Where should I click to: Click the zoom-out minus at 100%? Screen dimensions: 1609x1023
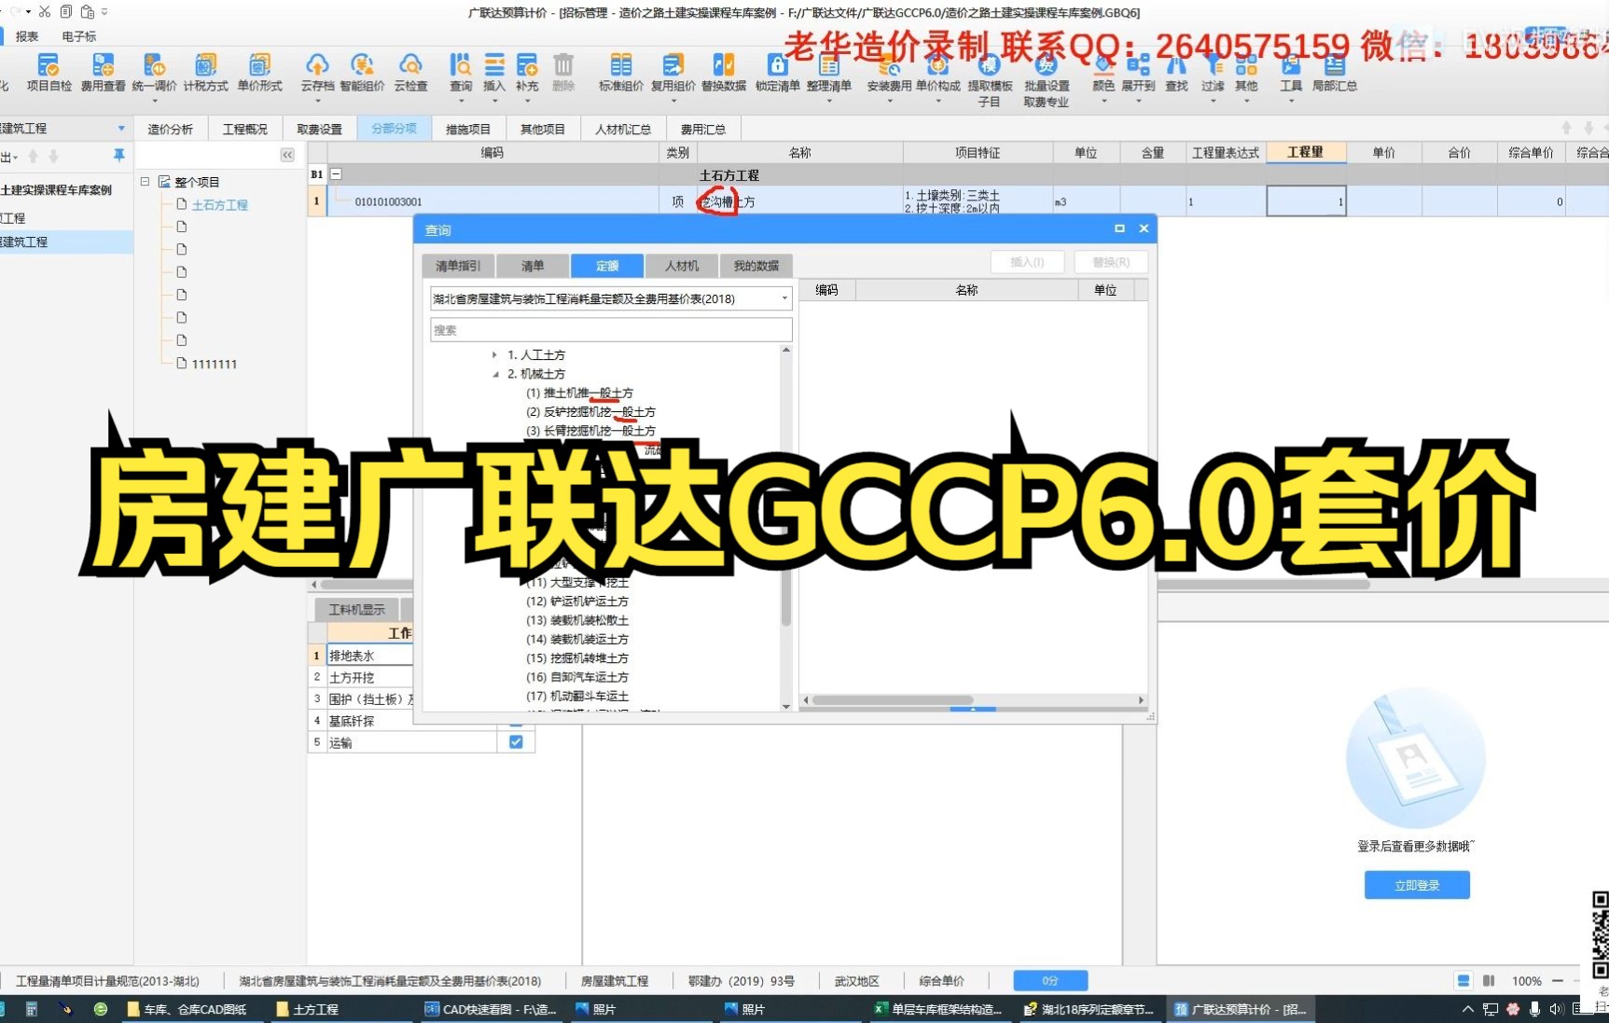(1557, 980)
